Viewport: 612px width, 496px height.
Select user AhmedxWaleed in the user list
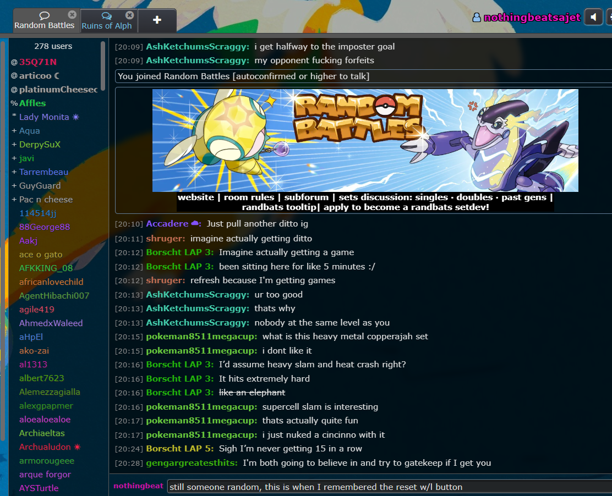point(51,323)
